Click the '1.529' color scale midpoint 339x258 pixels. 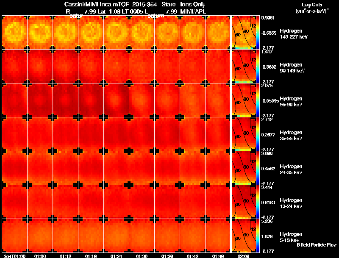268,237
